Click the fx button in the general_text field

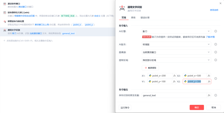click(209, 95)
